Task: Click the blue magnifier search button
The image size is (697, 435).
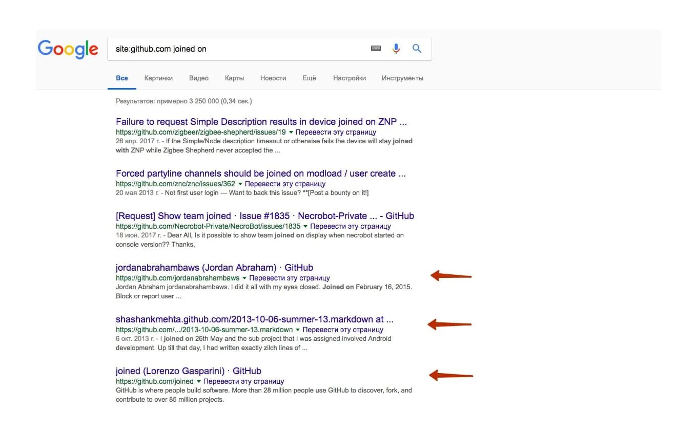Action: [417, 49]
